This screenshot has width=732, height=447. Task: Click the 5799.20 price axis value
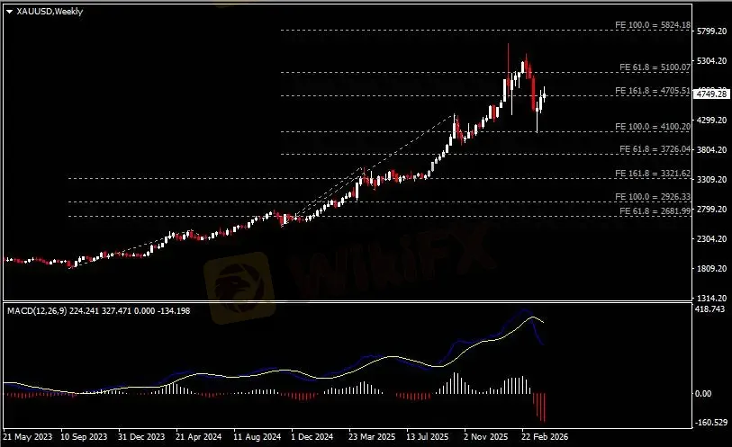point(711,31)
